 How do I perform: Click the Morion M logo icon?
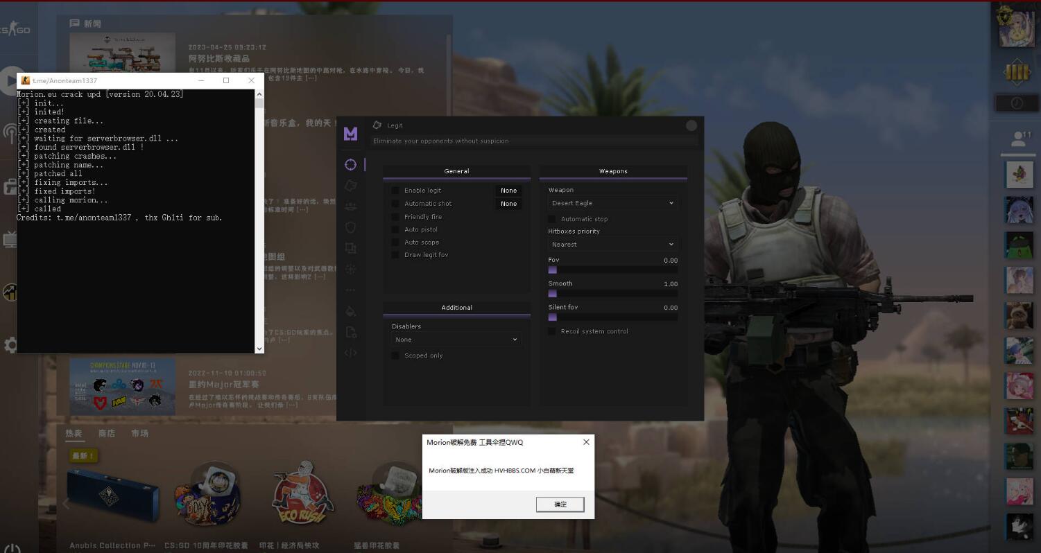pos(351,134)
